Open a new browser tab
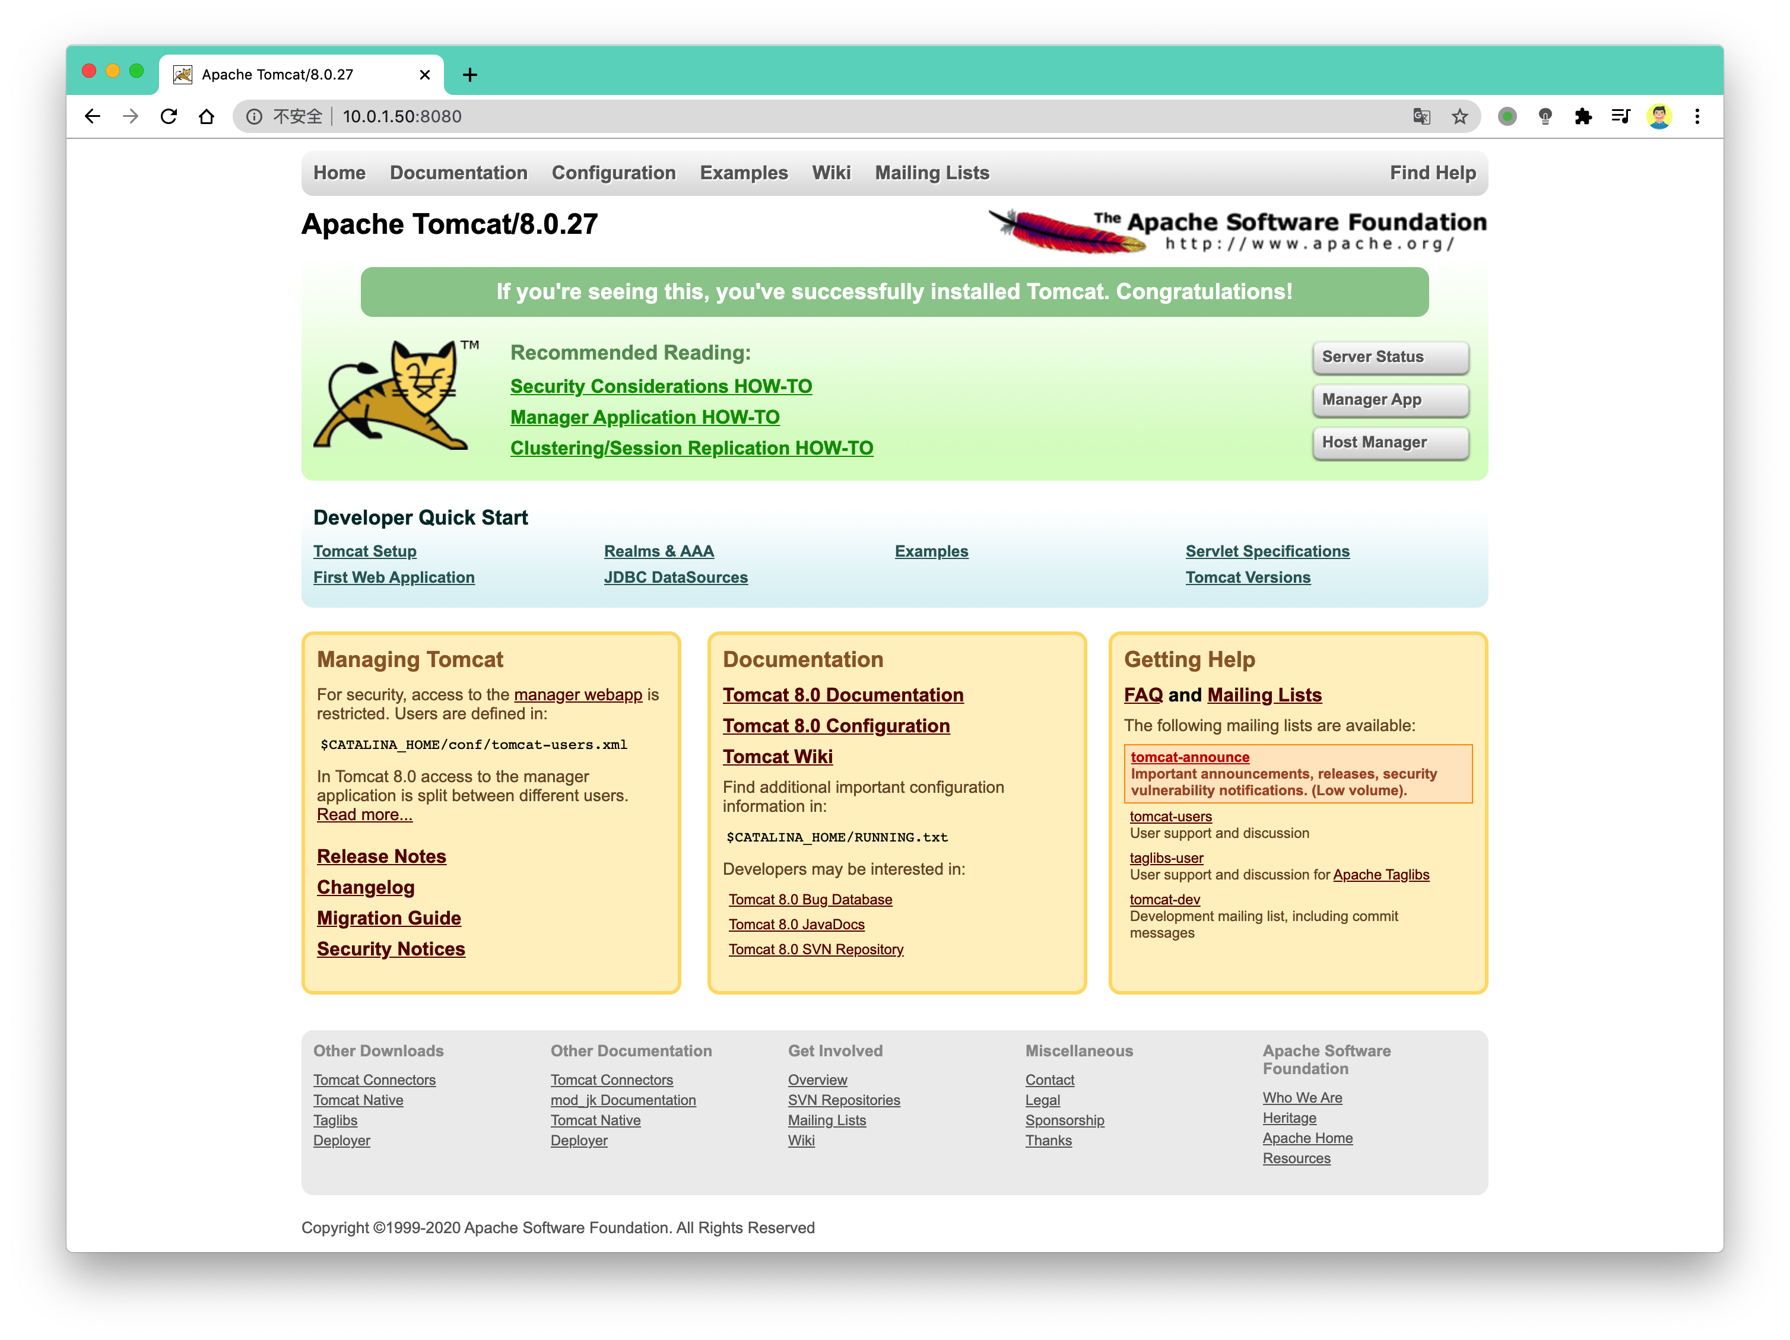Viewport: 1790px width, 1340px height. [x=469, y=75]
